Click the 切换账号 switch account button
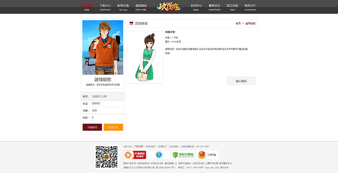 tap(92, 127)
